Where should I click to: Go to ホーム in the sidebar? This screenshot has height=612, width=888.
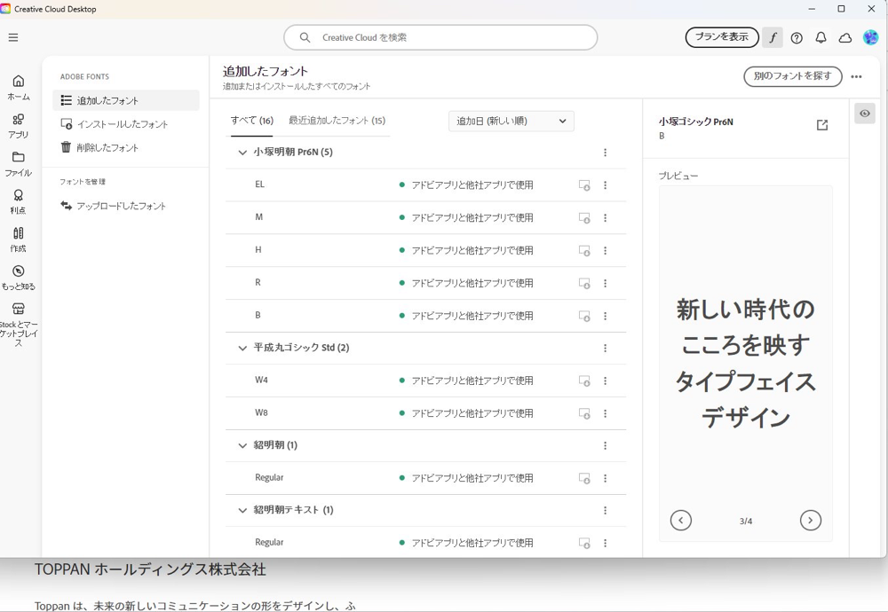coord(18,88)
